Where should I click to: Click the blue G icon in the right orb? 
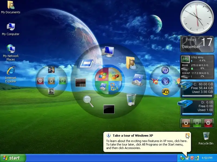tap(165, 81)
